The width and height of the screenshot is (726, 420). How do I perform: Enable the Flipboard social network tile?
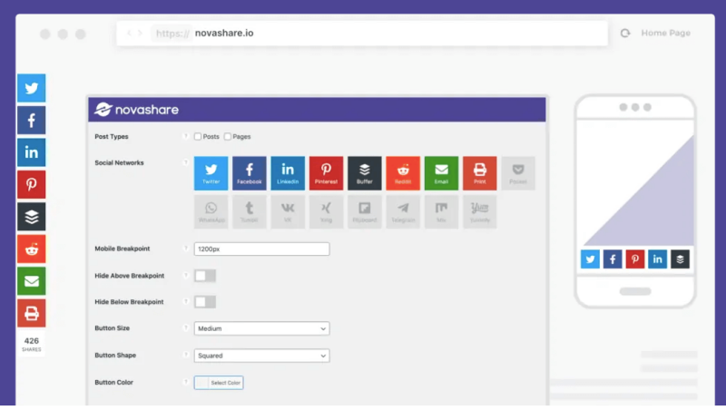(365, 211)
